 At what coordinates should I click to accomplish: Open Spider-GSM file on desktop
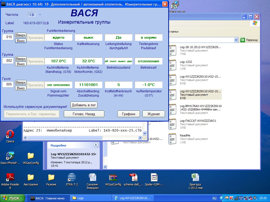154,178
